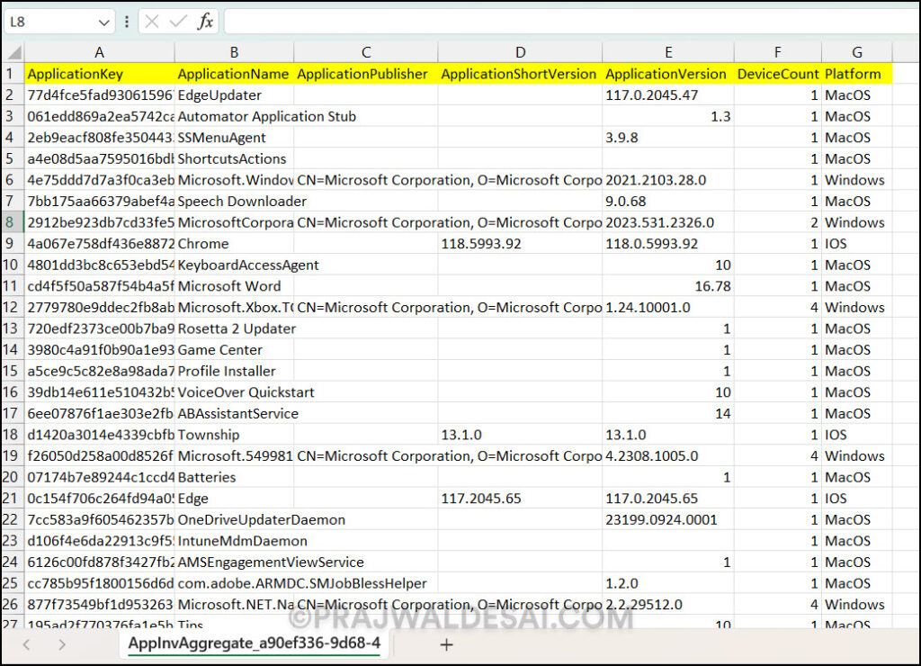Click the KeyboardAccessAgent cell
921x666 pixels.
[234, 265]
